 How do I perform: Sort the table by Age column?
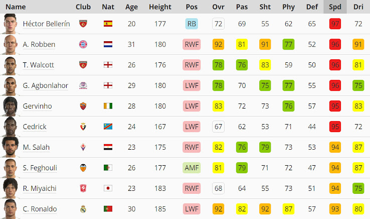(132, 7)
